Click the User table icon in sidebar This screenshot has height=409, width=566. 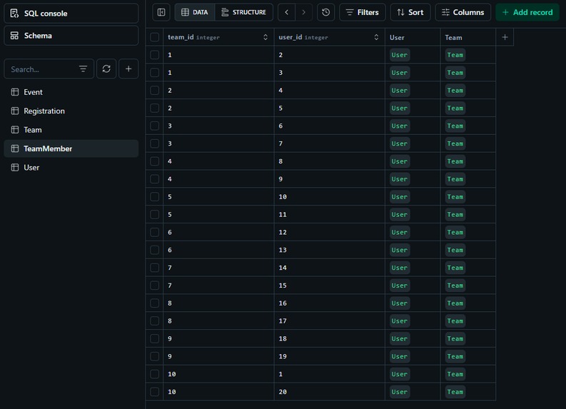[x=15, y=168]
